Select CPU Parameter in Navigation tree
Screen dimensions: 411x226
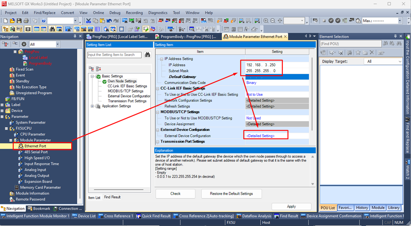point(32,134)
